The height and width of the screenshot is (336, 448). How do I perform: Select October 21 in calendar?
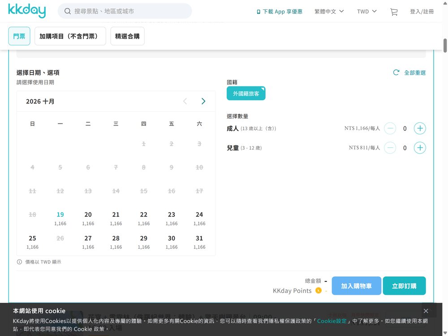[x=116, y=218]
